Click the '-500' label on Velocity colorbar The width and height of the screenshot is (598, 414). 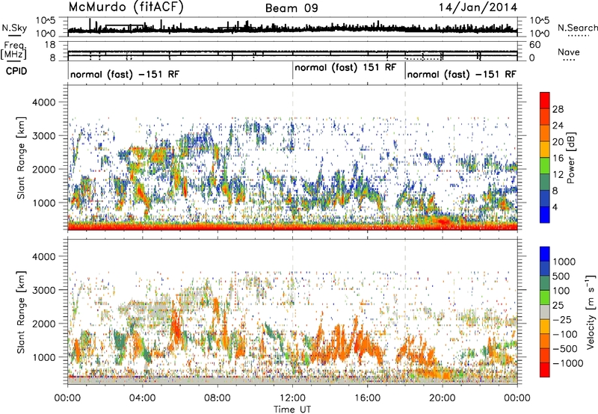point(565,348)
